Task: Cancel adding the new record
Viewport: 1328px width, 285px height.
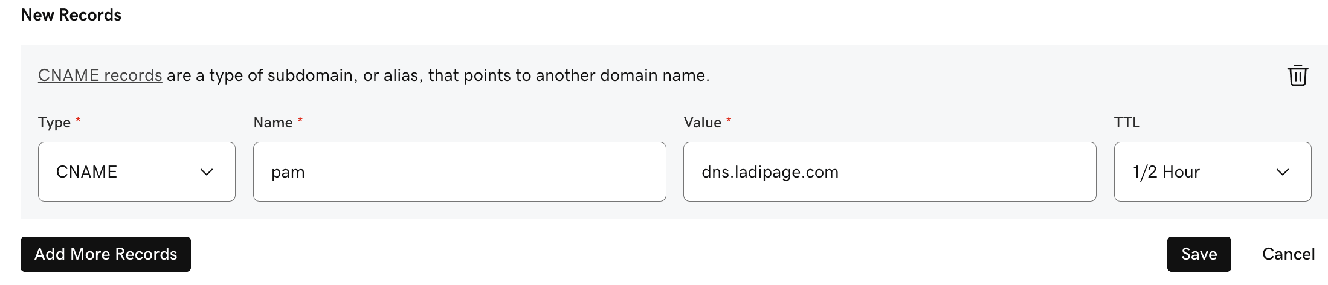Action: (x=1288, y=254)
